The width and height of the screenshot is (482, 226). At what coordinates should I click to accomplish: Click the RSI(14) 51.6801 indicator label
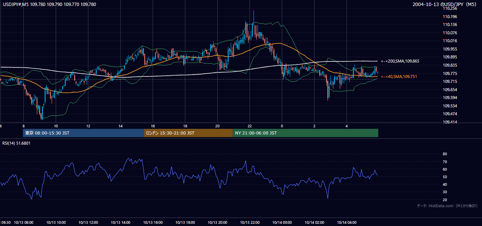click(x=16, y=143)
